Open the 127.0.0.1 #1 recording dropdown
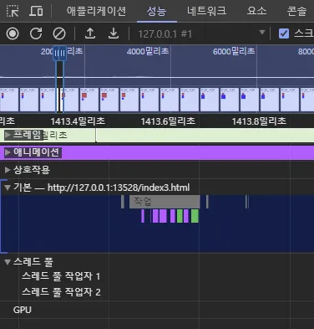Screen dimensions: 314x329 click(201, 33)
